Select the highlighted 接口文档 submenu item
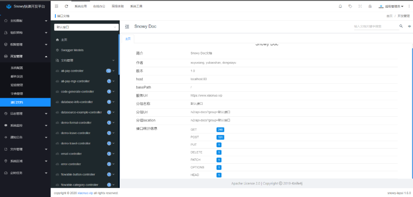 tap(25, 102)
